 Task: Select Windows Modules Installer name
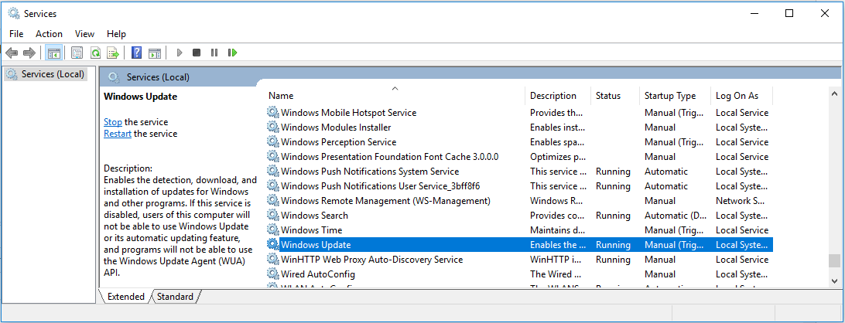[x=336, y=127]
